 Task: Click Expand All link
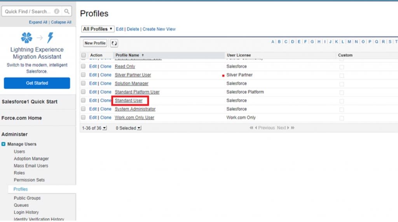point(38,22)
